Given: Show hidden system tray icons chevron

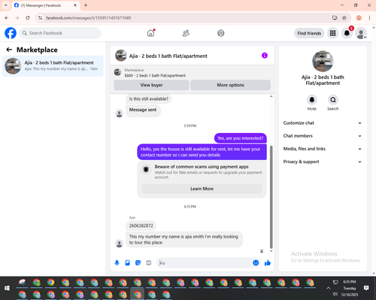Looking at the screenshot, I should click(x=328, y=288).
